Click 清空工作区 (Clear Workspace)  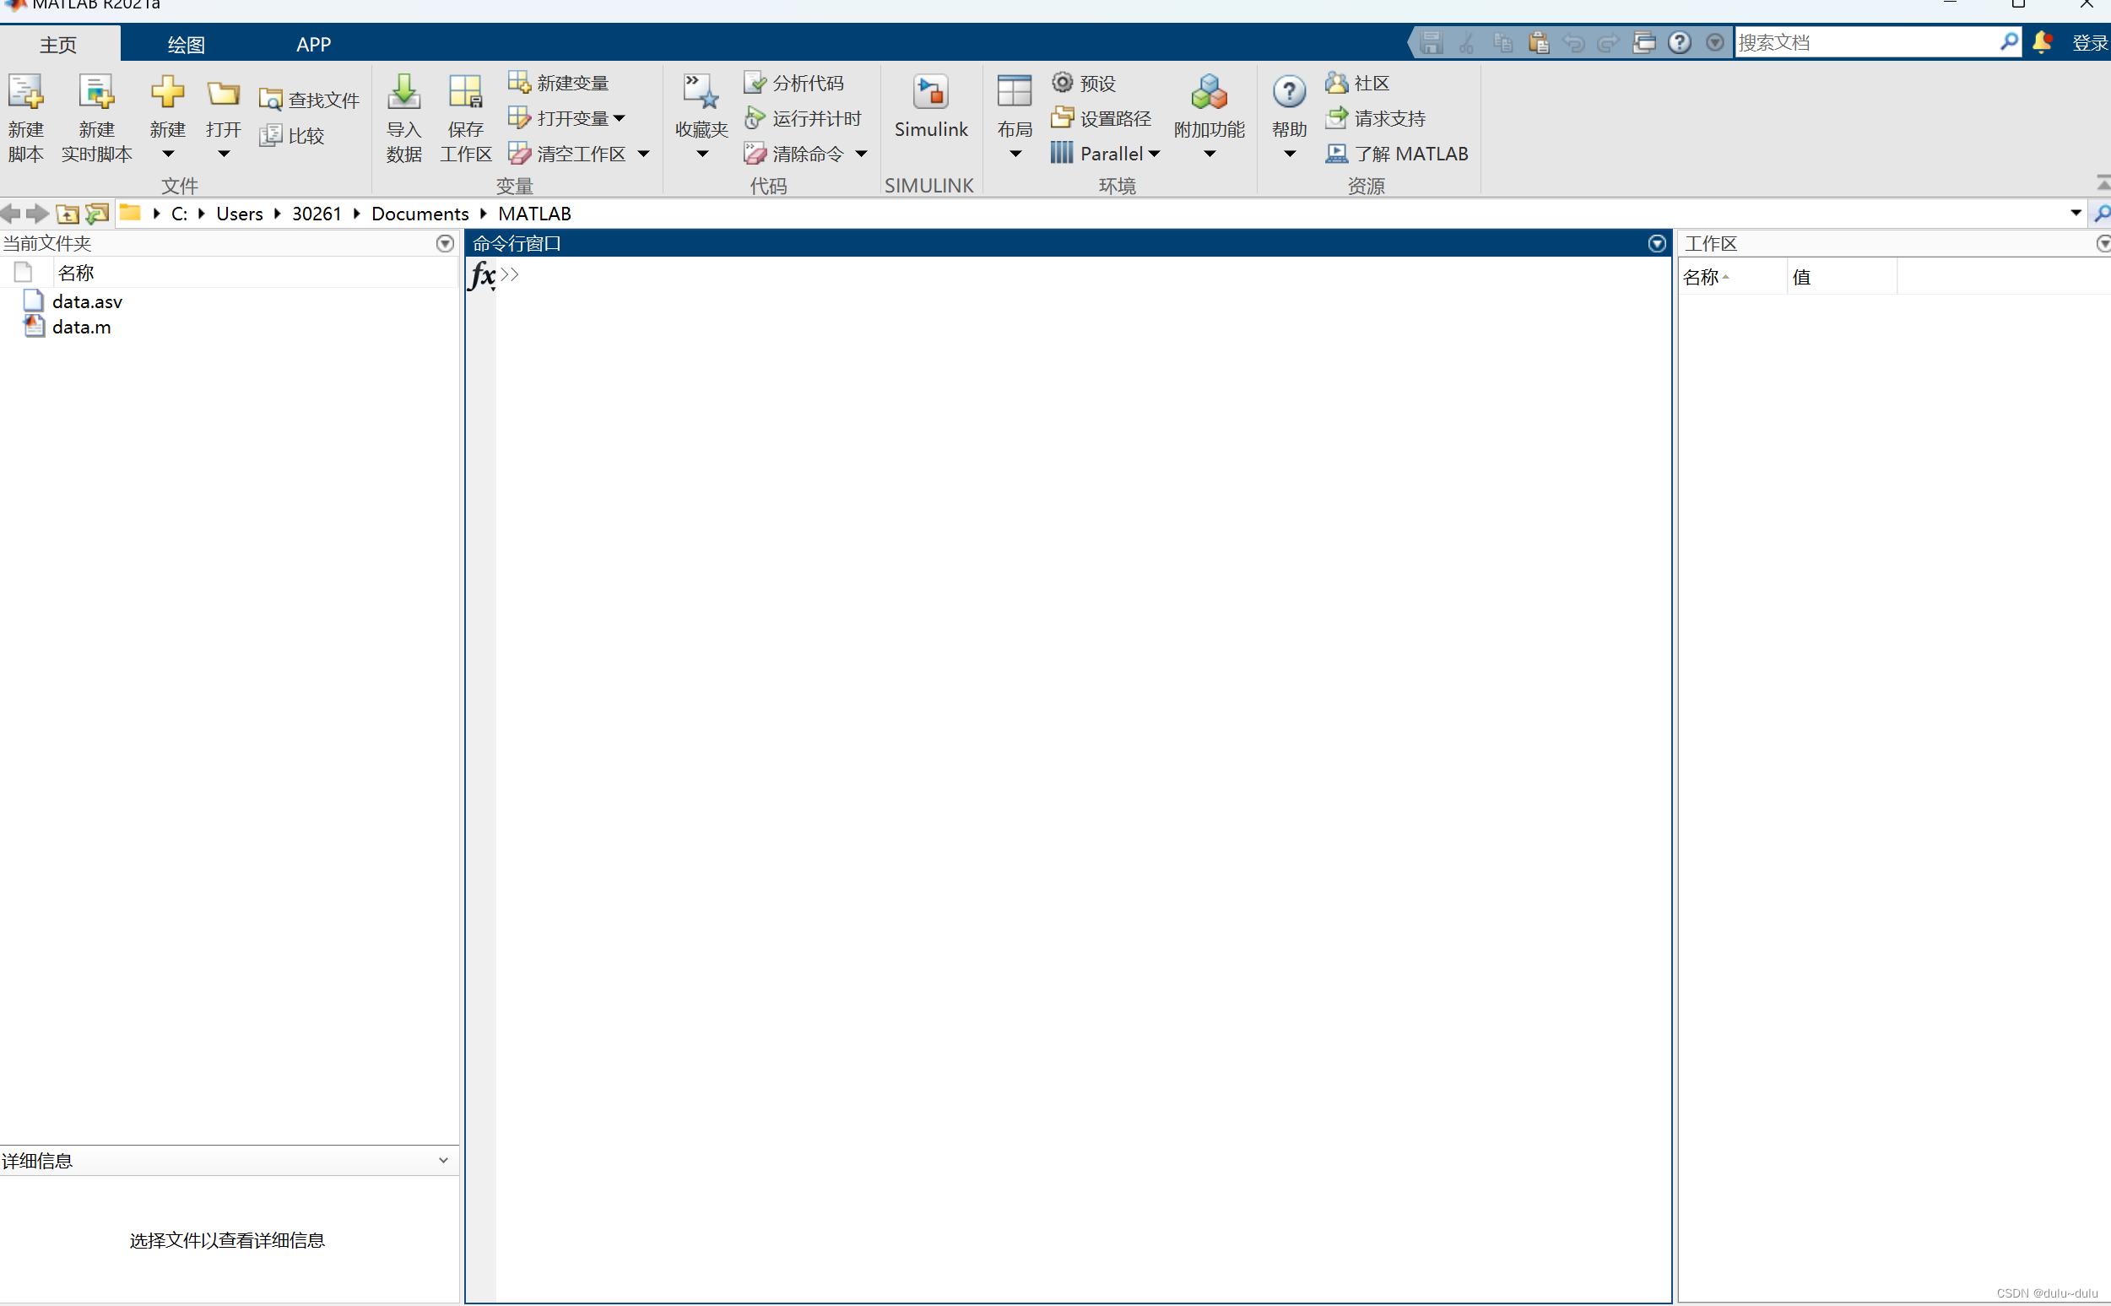point(567,154)
